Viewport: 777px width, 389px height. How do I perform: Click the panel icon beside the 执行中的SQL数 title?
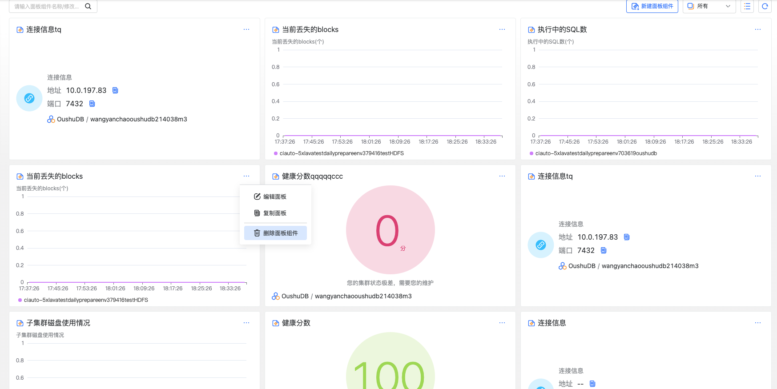(531, 30)
